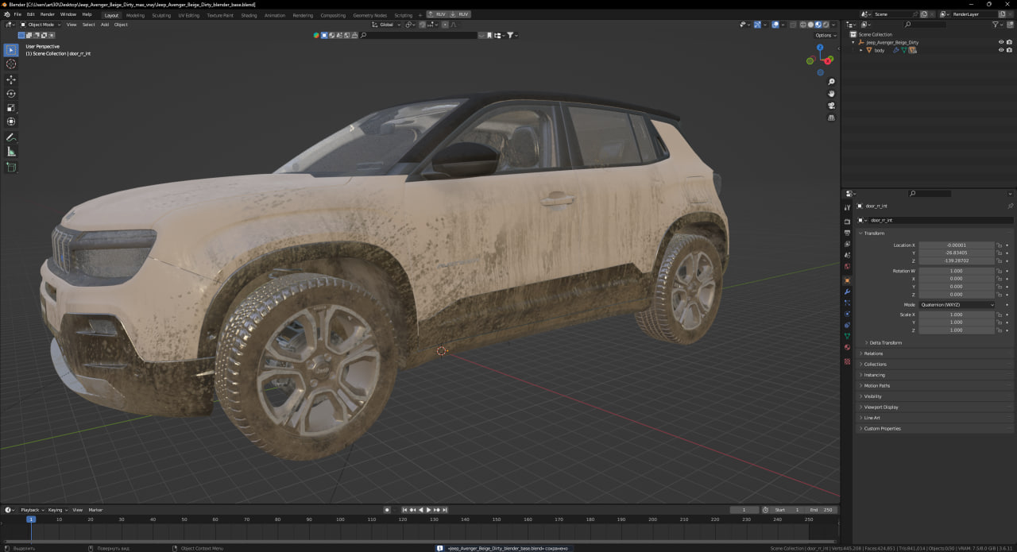Open the World properties tab
This screenshot has width=1017, height=552.
tap(847, 266)
